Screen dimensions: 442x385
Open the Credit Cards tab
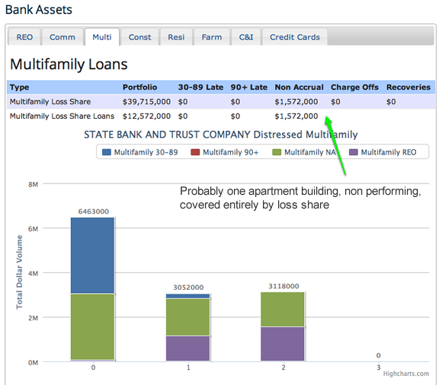(295, 37)
